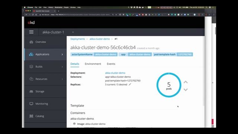Scale down pods with the down arrow

tap(186, 90)
